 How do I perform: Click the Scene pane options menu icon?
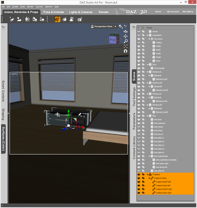coord(134,27)
